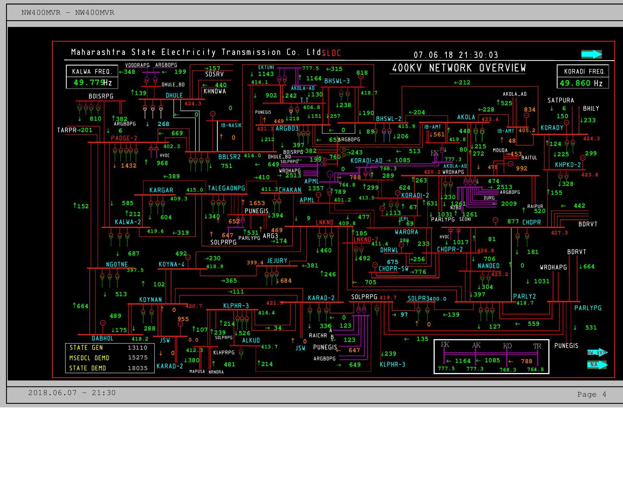Click the KORADI-2 substation label
Image resolution: width=623 pixels, height=482 pixels.
click(415, 195)
